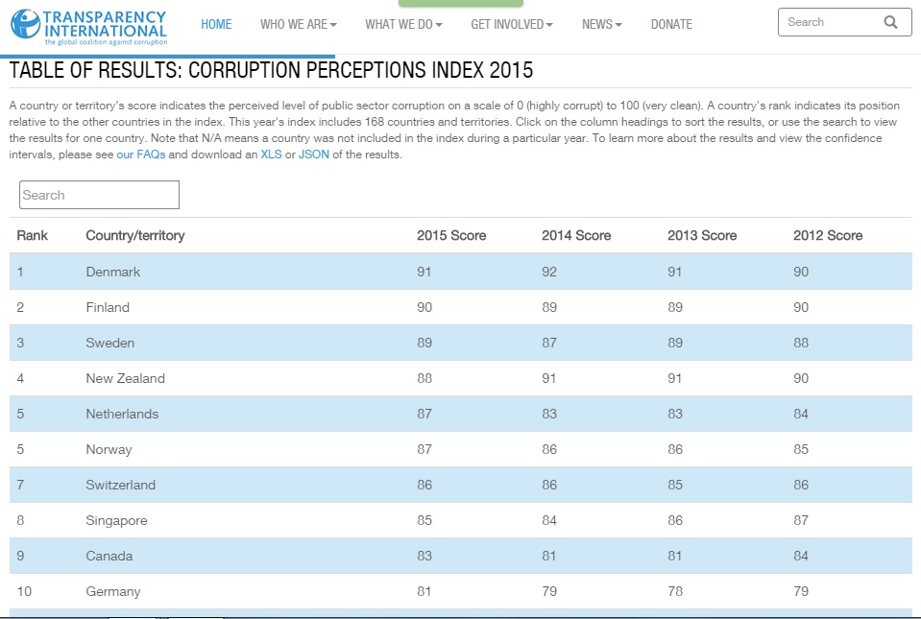Expand the What We Do dropdown

[x=403, y=24]
